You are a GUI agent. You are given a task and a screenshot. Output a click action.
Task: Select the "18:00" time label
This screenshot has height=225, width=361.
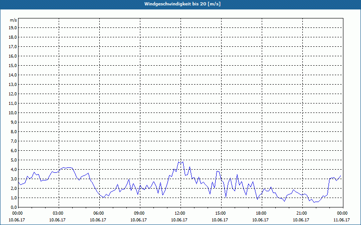262,213
